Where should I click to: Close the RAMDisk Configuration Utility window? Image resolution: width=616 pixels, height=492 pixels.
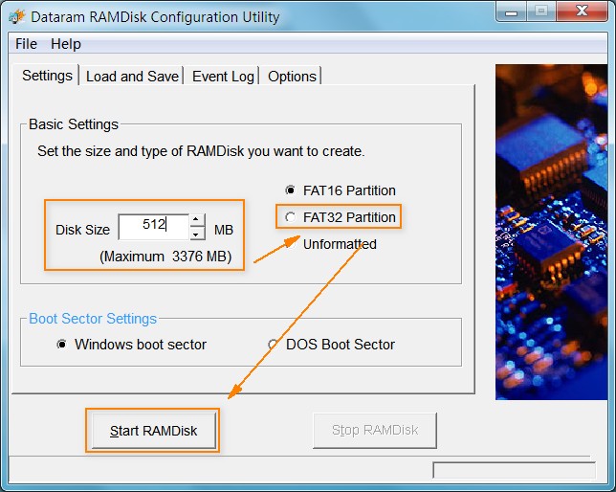(x=582, y=11)
